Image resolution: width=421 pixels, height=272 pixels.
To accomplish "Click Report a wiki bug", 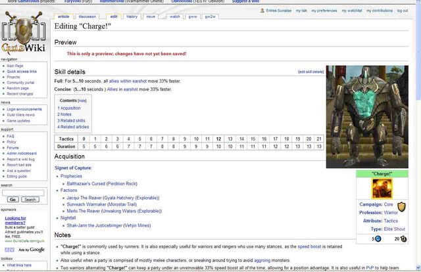I will 20,160.
